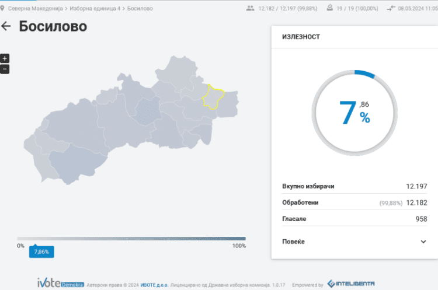Click the Вкупно избирачи label
The height and width of the screenshot is (290, 438).
[x=308, y=186]
